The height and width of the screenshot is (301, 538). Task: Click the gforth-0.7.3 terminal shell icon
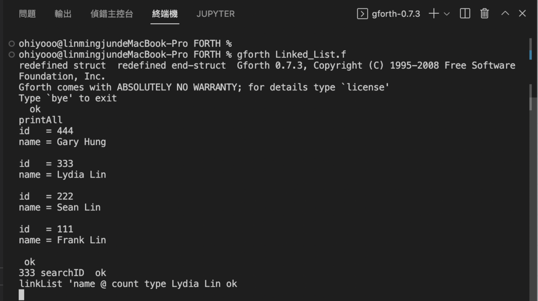pyautogui.click(x=363, y=14)
